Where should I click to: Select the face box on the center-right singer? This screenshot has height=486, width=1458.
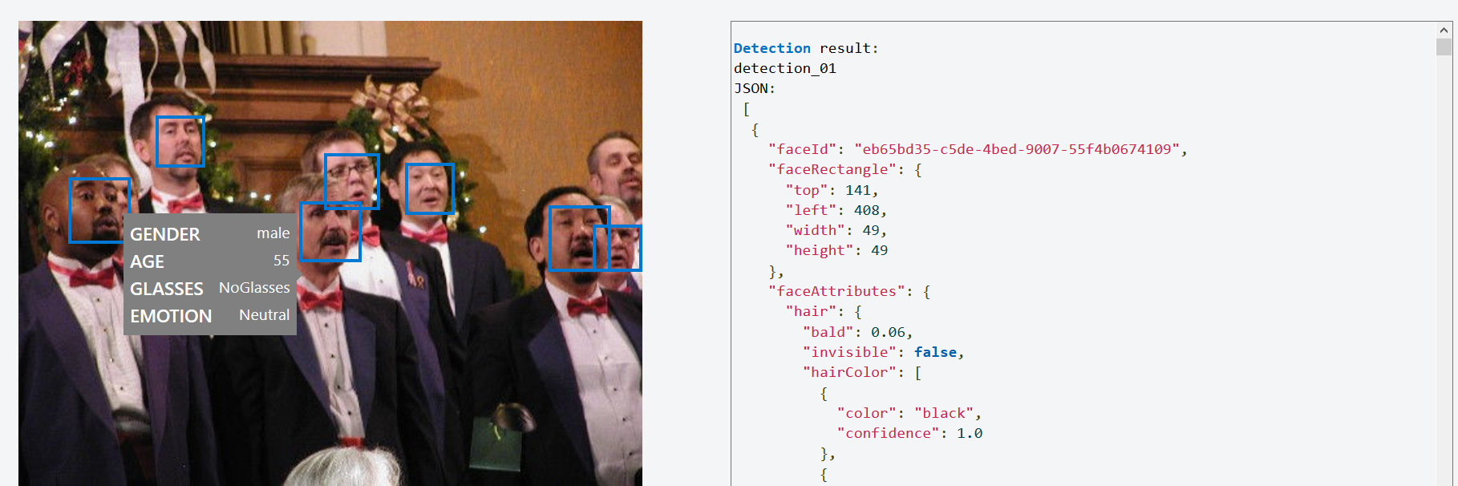click(x=430, y=188)
